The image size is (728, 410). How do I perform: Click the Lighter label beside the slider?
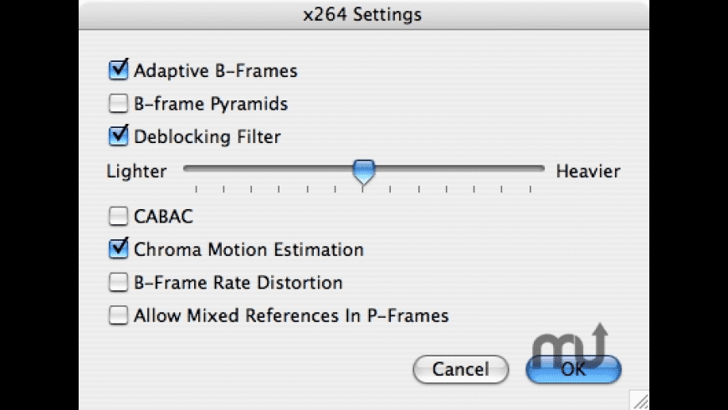[136, 172]
